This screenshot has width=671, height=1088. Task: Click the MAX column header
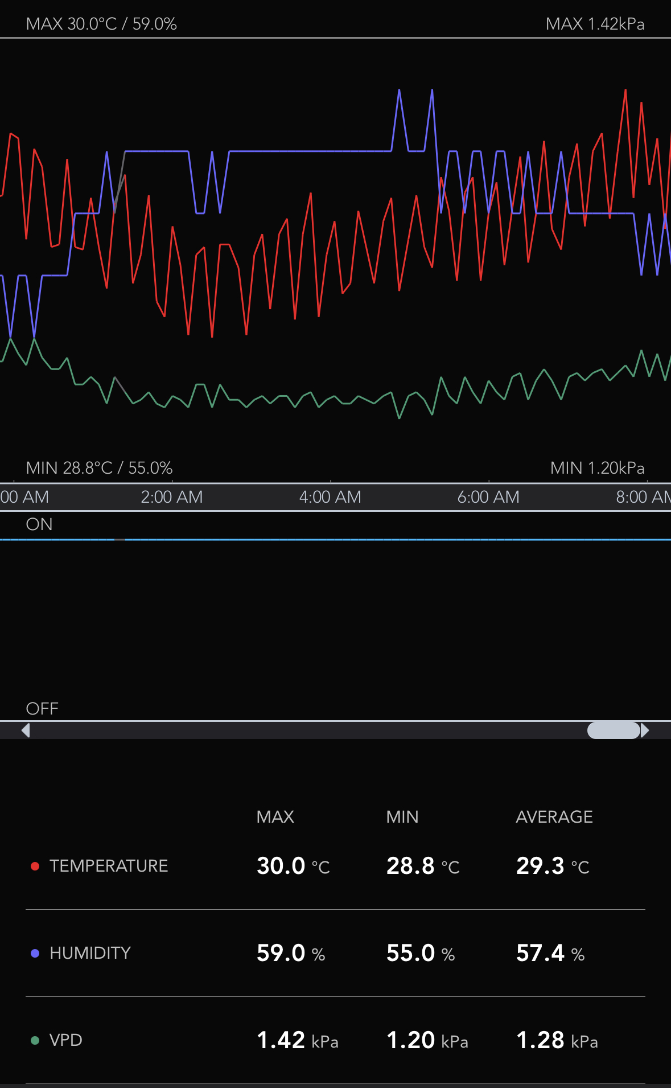pos(275,817)
